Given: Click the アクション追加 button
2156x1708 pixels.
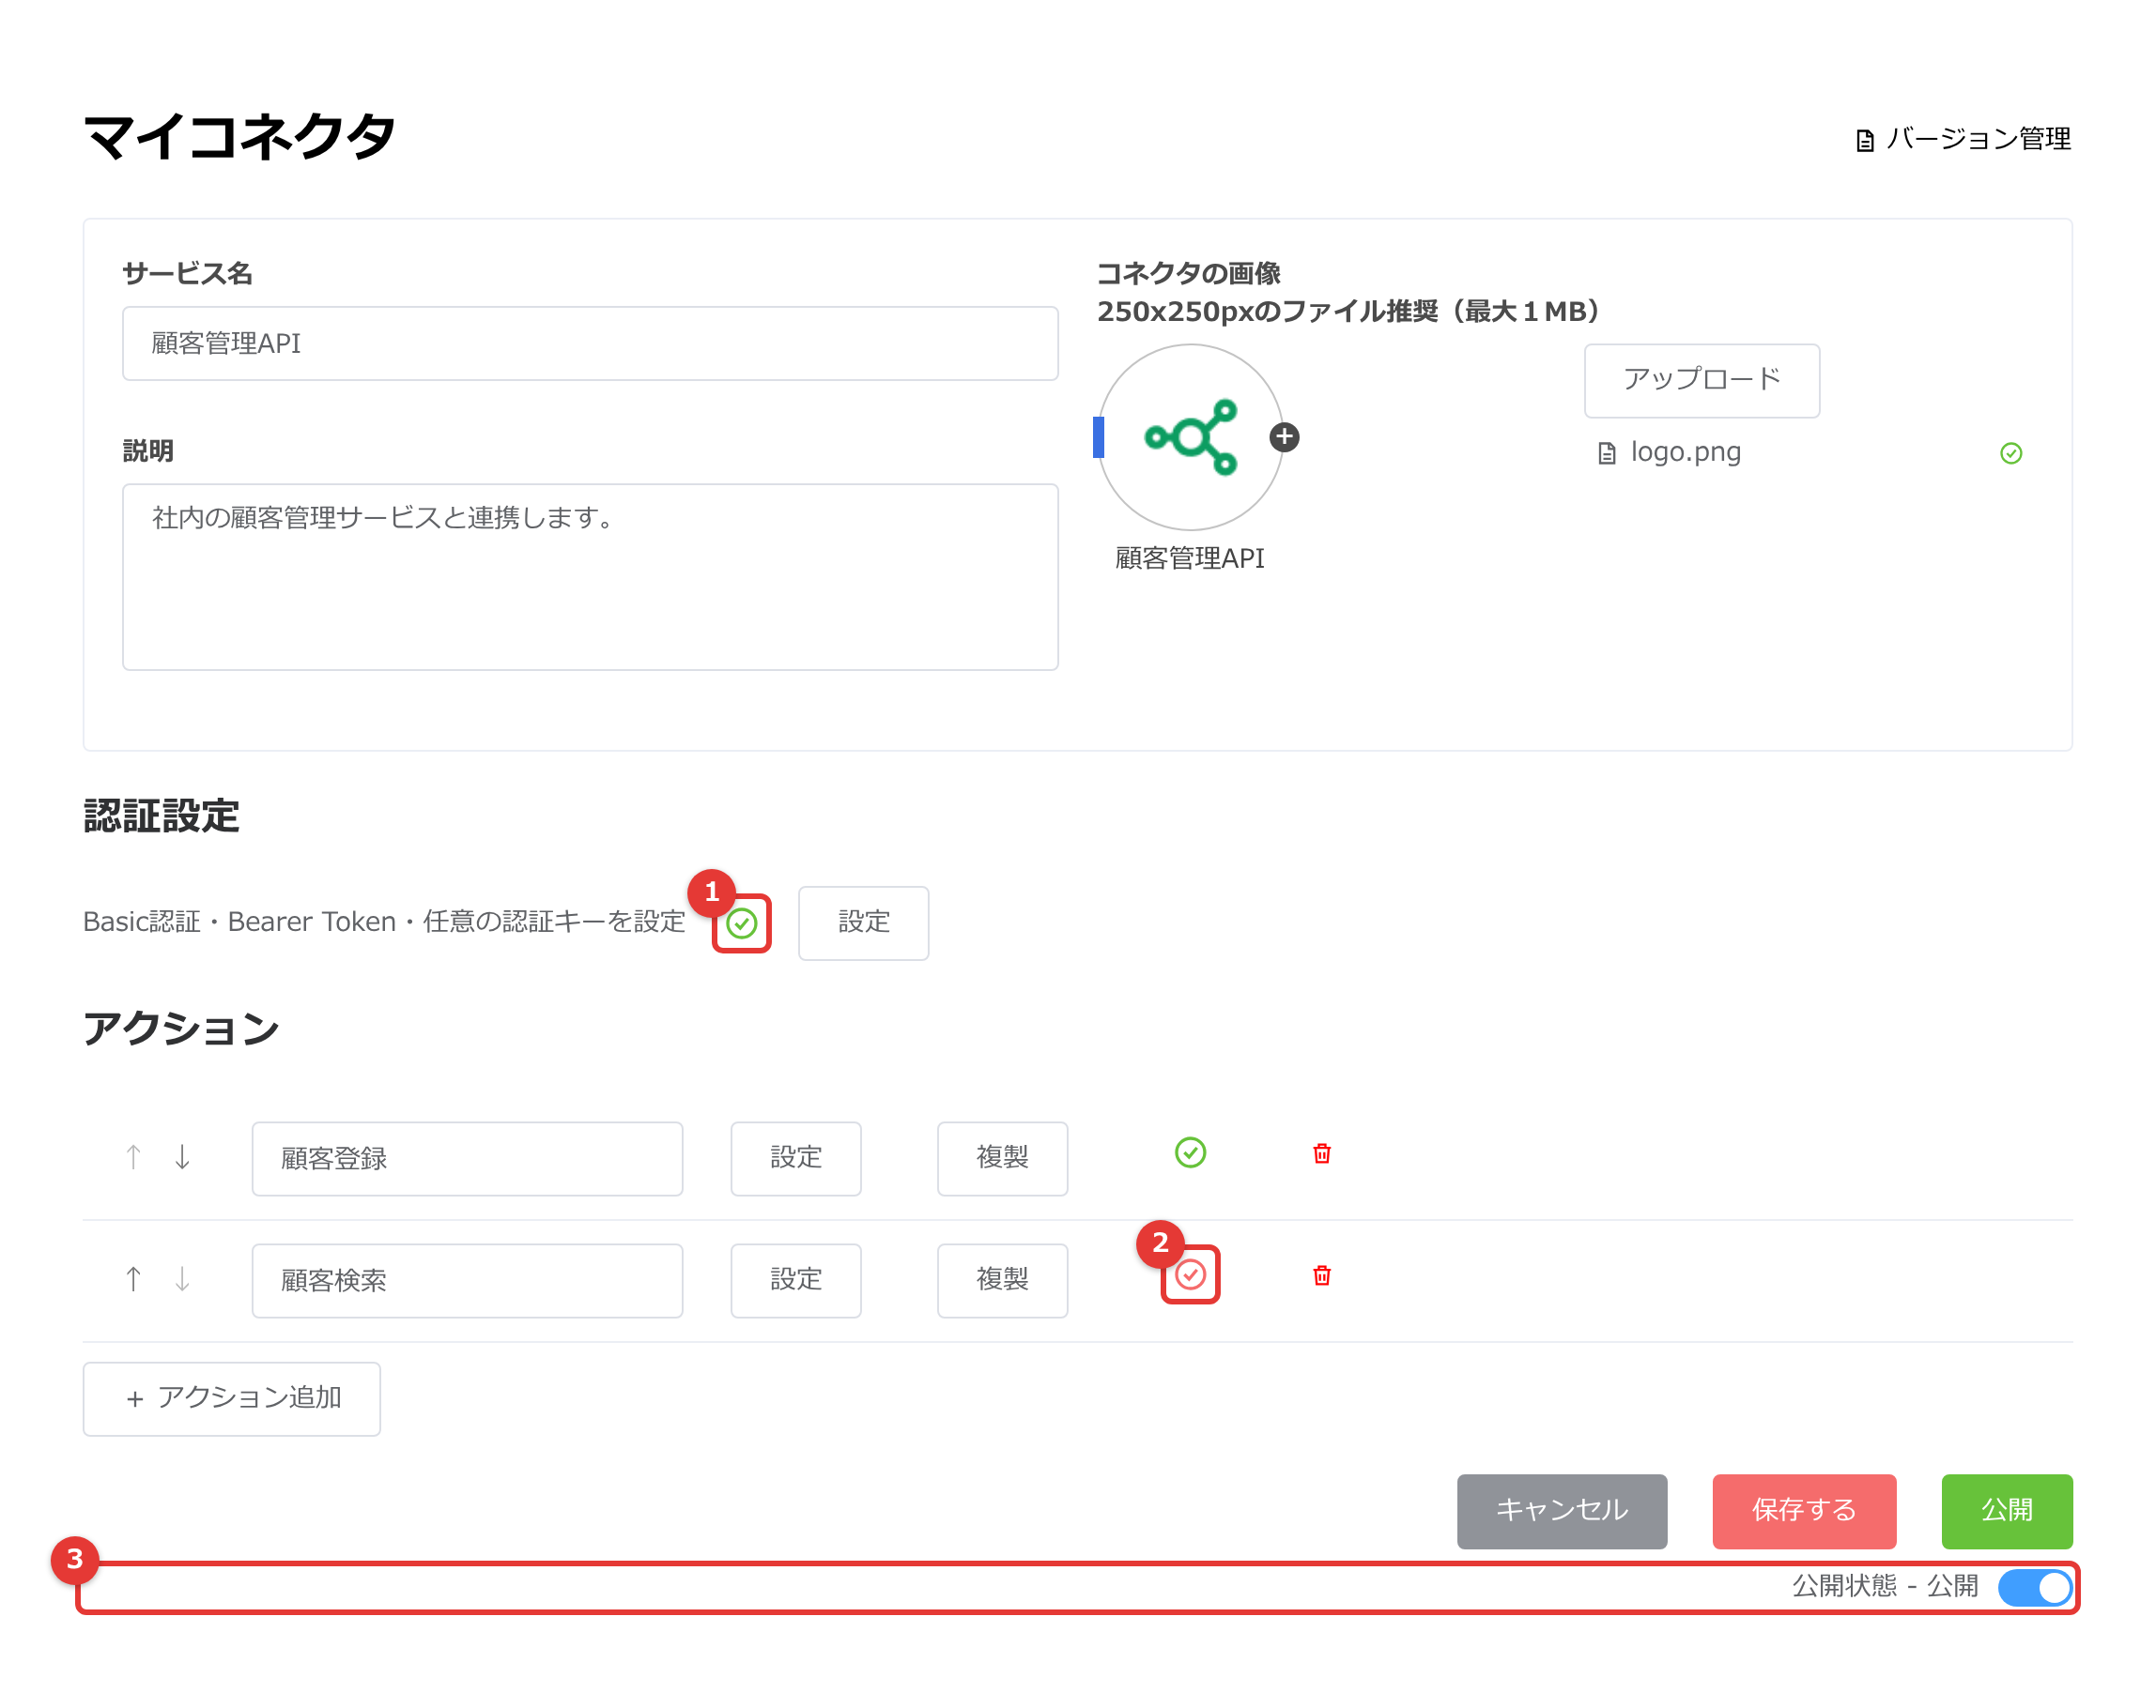Looking at the screenshot, I should 231,1398.
